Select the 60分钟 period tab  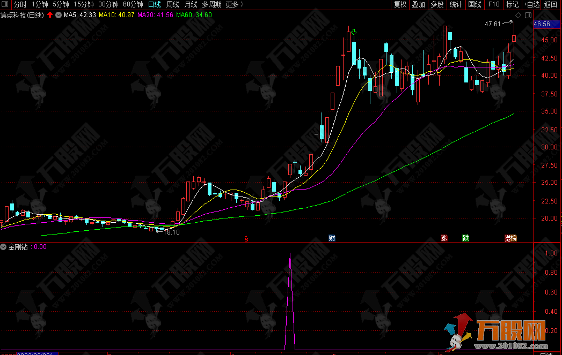click(134, 4)
